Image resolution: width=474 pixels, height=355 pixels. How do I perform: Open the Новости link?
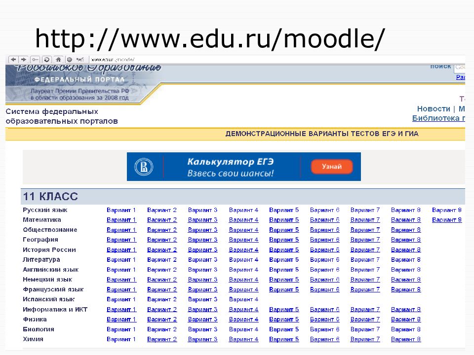(x=433, y=108)
